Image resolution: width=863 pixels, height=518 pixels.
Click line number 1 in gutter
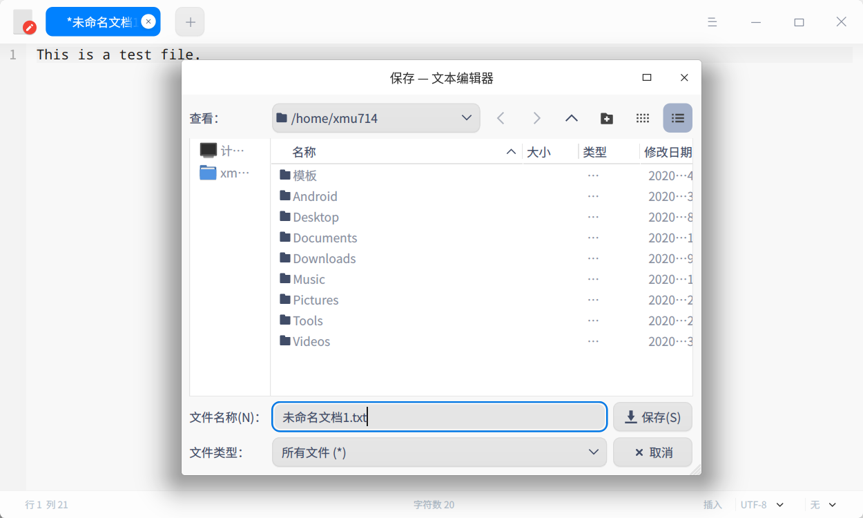coord(12,55)
